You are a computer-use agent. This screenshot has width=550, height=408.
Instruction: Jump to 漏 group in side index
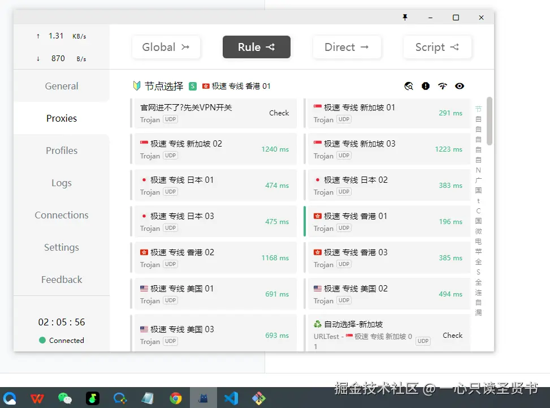(478, 312)
